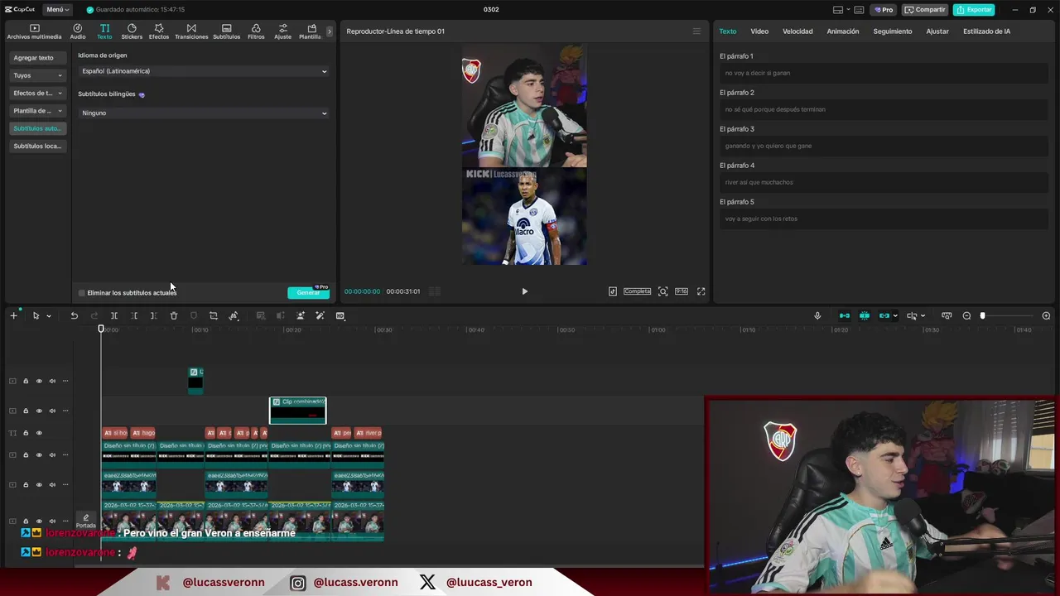Open the linkage options dropdown arrow
1060x596 pixels.
click(x=895, y=316)
